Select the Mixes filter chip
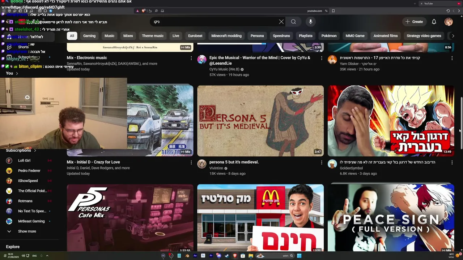 click(128, 36)
